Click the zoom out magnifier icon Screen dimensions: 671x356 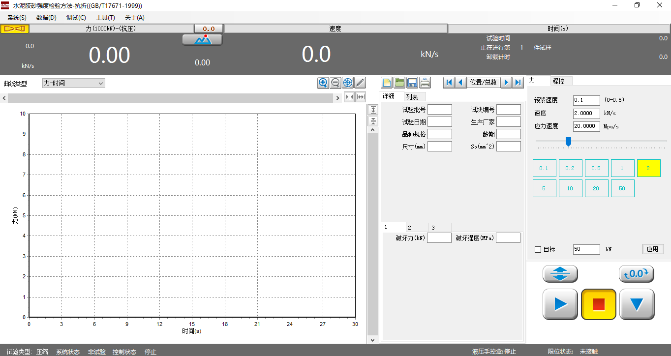coord(335,83)
